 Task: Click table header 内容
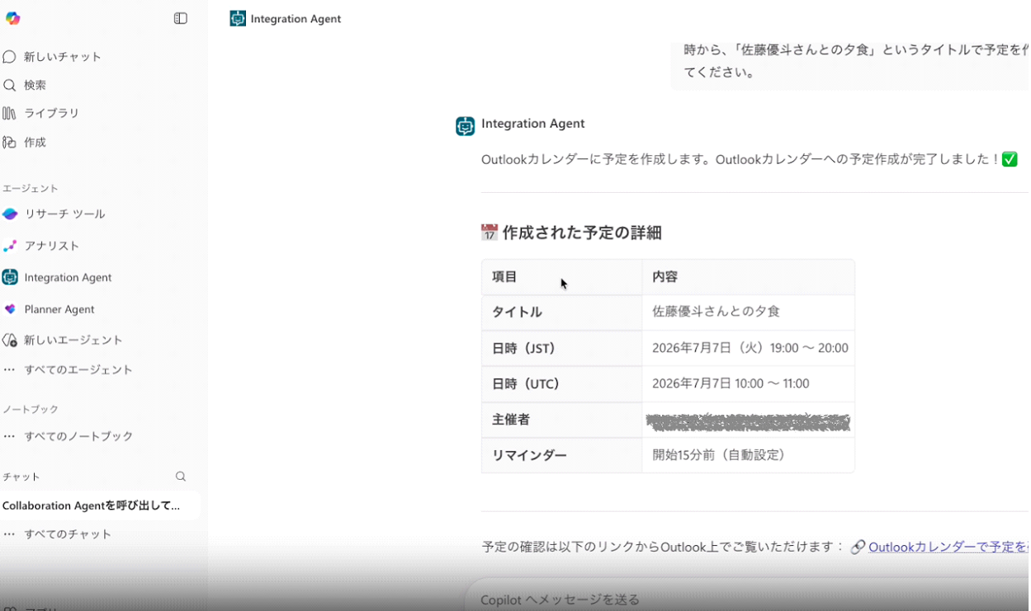[x=664, y=277]
